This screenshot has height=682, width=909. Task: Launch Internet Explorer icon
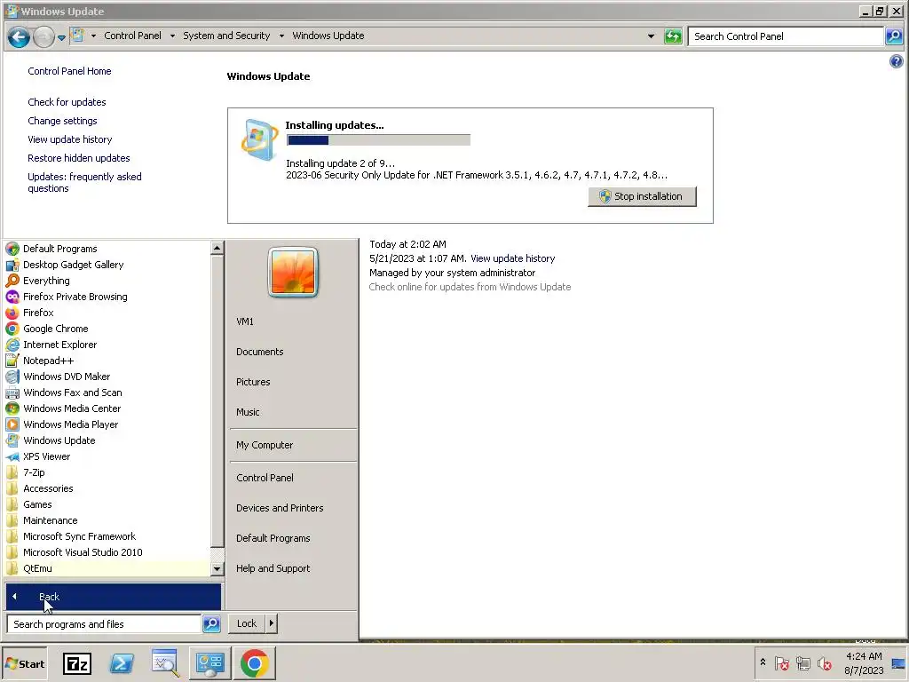(12, 345)
